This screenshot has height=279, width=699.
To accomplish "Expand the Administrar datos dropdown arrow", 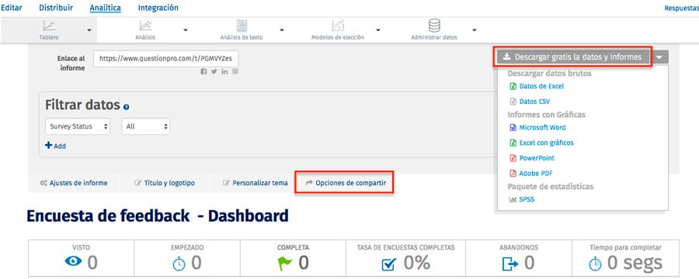I will [x=475, y=29].
